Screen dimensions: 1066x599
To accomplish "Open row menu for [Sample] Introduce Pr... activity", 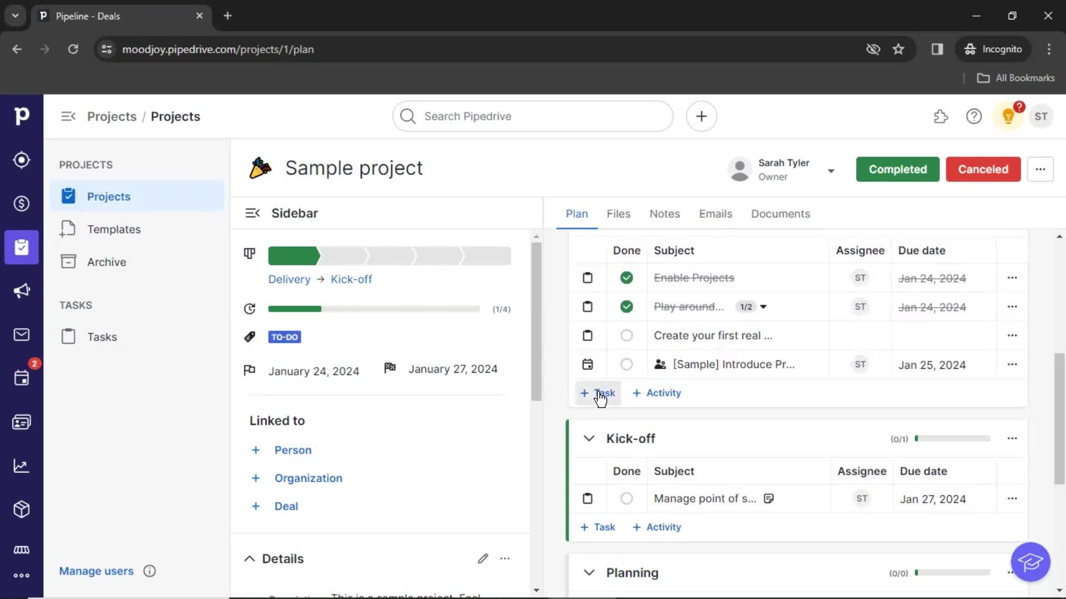I will click(1012, 364).
